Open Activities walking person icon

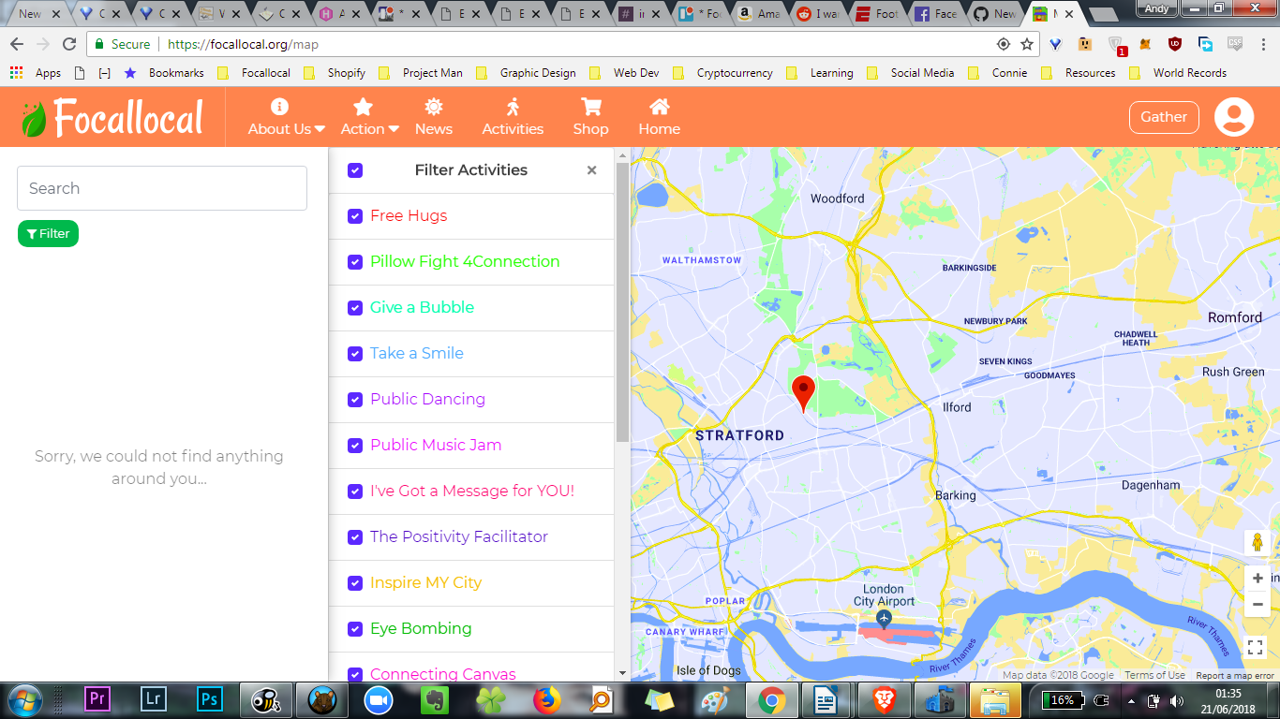coord(512,107)
